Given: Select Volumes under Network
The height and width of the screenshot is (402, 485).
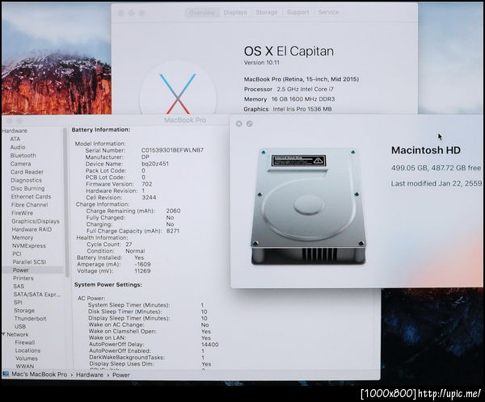Looking at the screenshot, I should [27, 358].
